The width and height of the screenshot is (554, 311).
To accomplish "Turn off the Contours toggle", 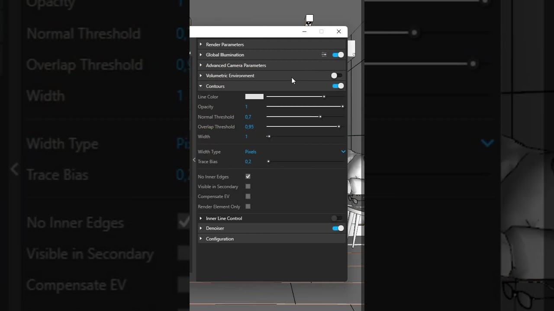I will 338,86.
